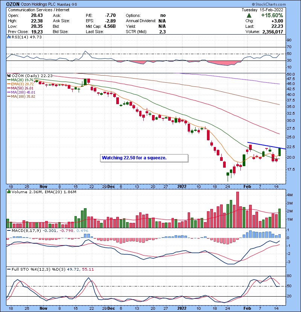
Task: Click the RSI(14) 49.73 label
Action: pos(27,37)
